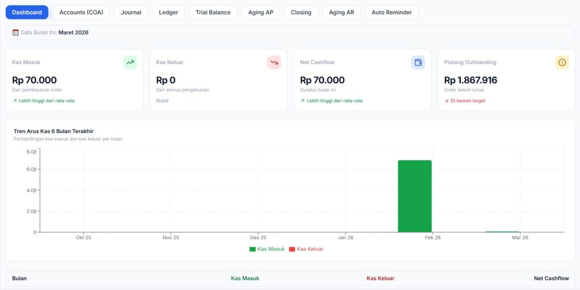Click the yellow alert icon on Piutang Outstanding
The height and width of the screenshot is (290, 580).
point(562,62)
